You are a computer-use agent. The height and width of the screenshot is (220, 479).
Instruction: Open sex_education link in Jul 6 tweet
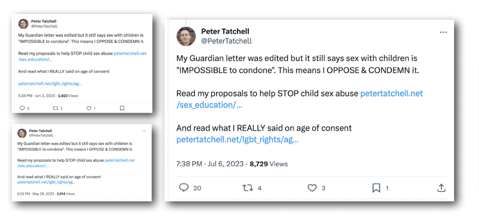tap(209, 105)
